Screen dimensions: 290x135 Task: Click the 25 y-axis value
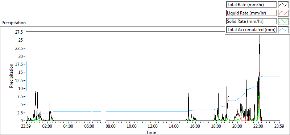point(21,40)
